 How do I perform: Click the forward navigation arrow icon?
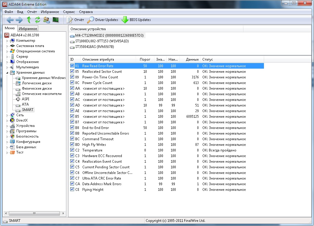[19, 20]
